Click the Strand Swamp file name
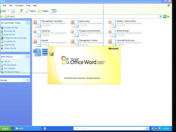176x132 pixels. click(123, 31)
